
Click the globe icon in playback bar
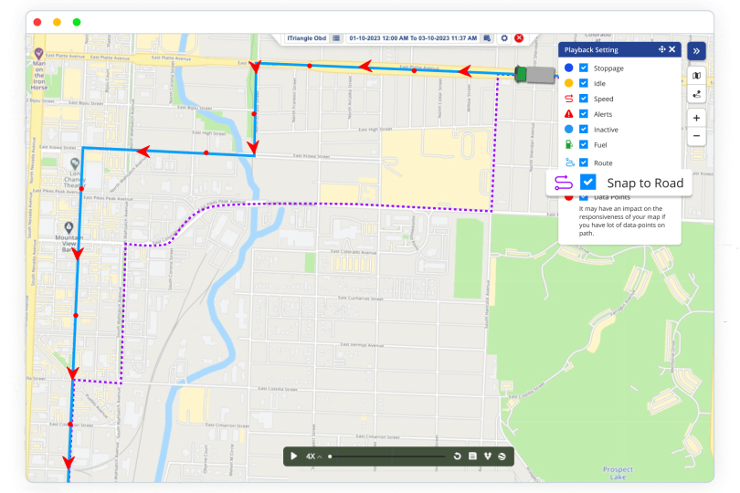(x=502, y=456)
